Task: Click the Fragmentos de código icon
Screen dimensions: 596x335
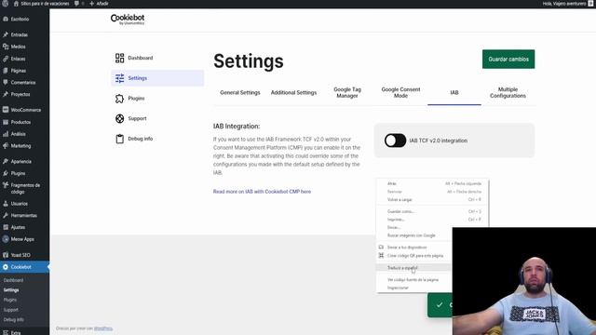Action: coord(6,185)
